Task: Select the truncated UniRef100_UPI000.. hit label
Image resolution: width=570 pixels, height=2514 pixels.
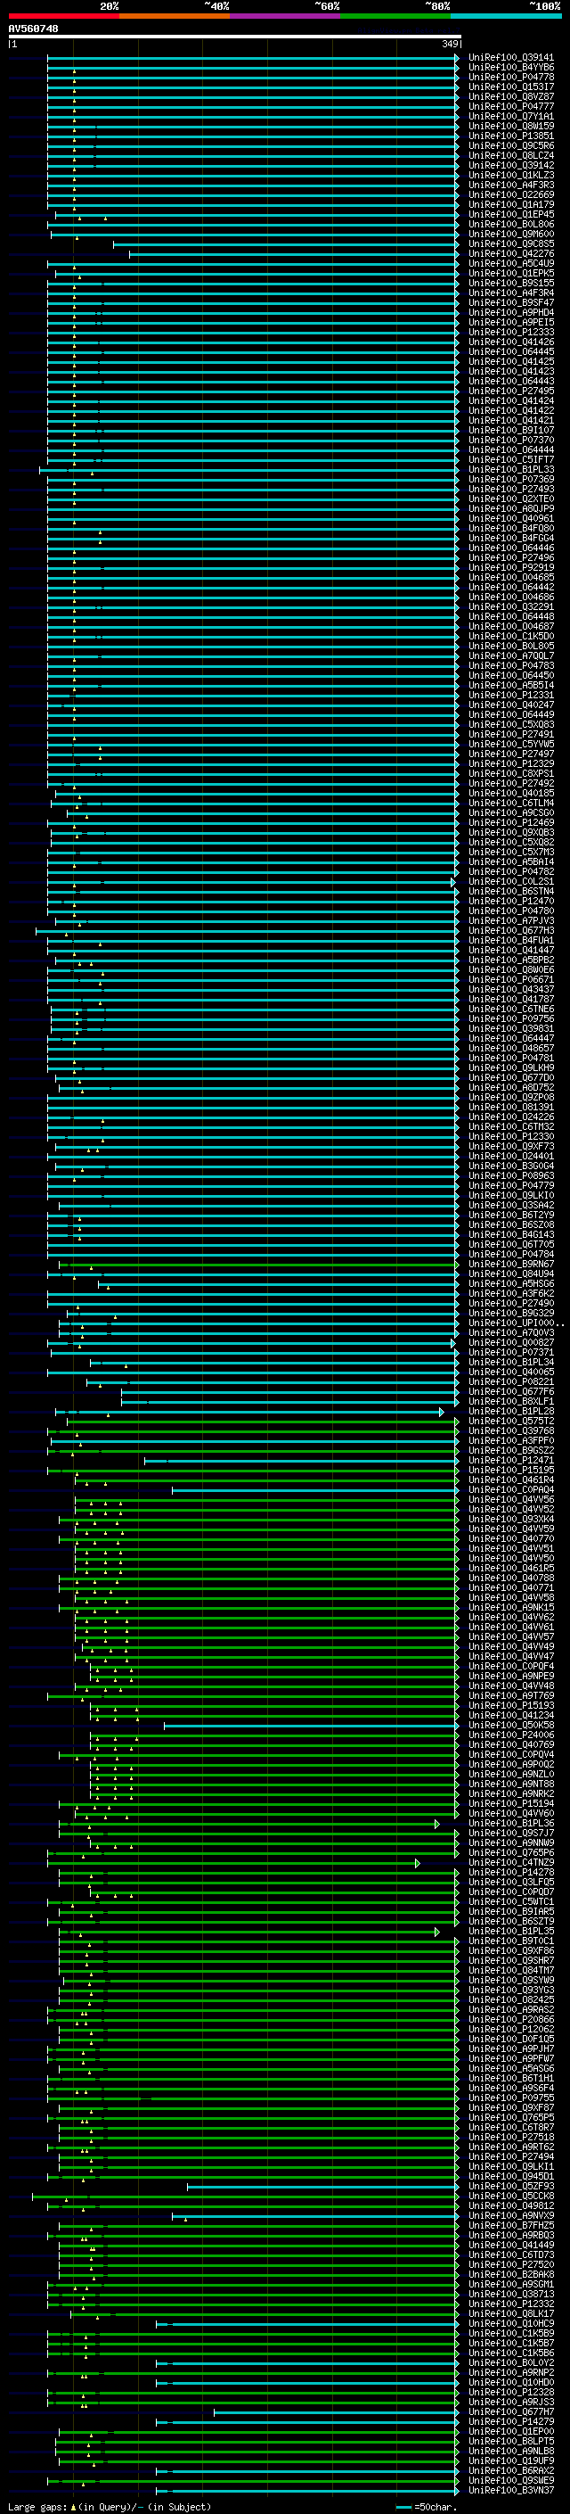Action: (x=515, y=1323)
